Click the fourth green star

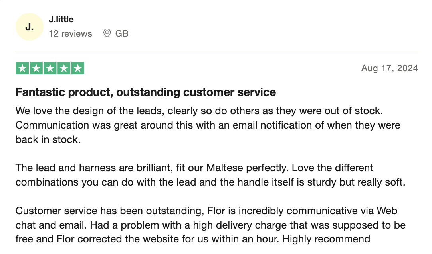[x=64, y=68]
